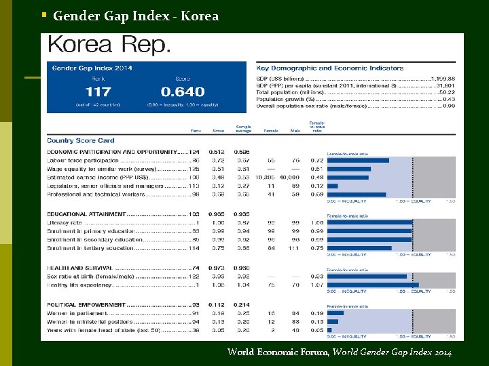Image resolution: width=489 pixels, height=366 pixels.
Task: Click the 'Women in parliament' row label
Action: pos(77,313)
